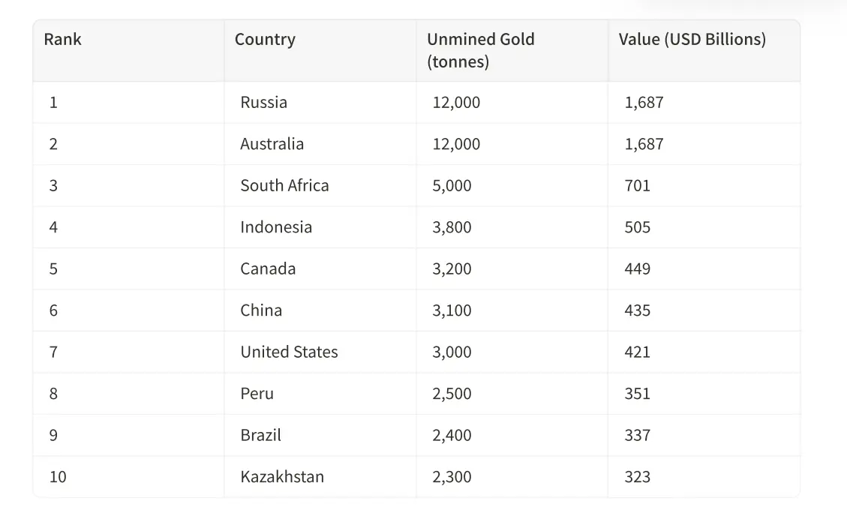Select the Indonesia country cell
This screenshot has width=847, height=513.
click(x=276, y=227)
